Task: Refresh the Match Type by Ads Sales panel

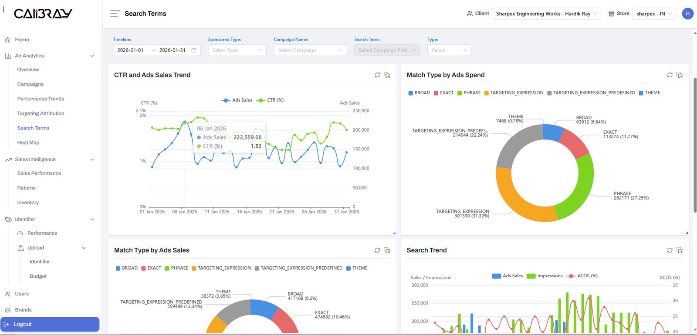Action: [x=377, y=250]
